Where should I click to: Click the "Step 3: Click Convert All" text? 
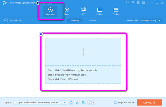(x=63, y=79)
